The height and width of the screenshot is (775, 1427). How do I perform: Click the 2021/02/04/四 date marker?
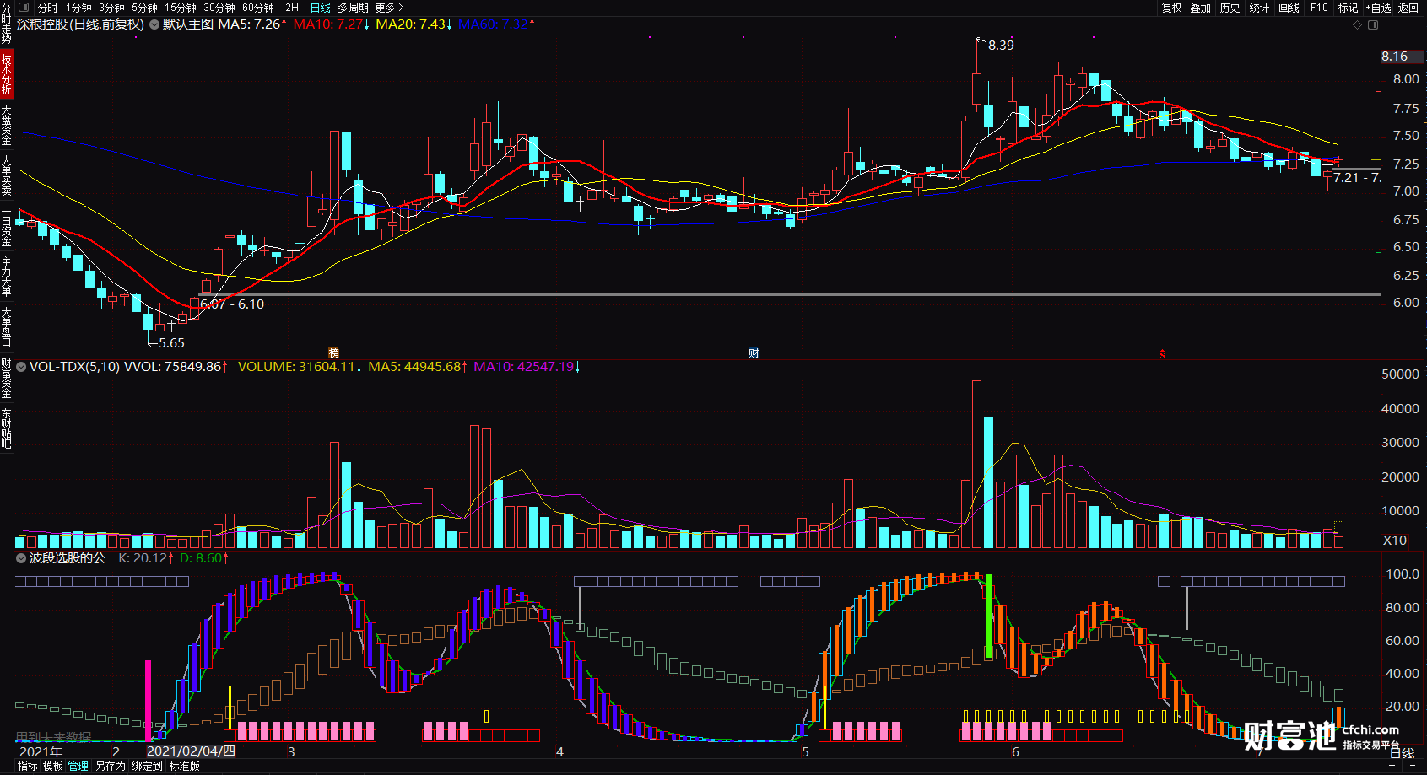(x=191, y=751)
